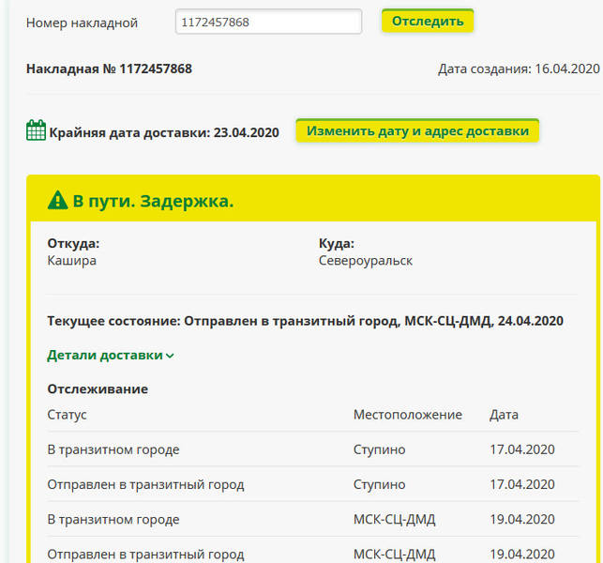Click the warning triangle delay icon

pos(58,200)
